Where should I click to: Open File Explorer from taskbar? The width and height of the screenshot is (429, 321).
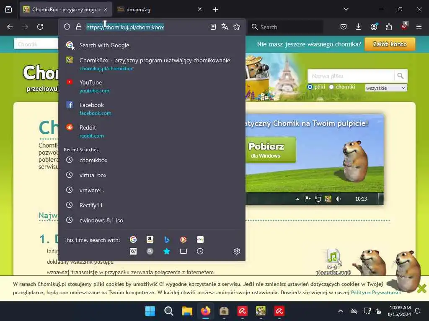click(x=187, y=311)
